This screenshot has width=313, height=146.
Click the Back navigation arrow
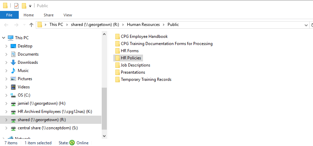6,25
